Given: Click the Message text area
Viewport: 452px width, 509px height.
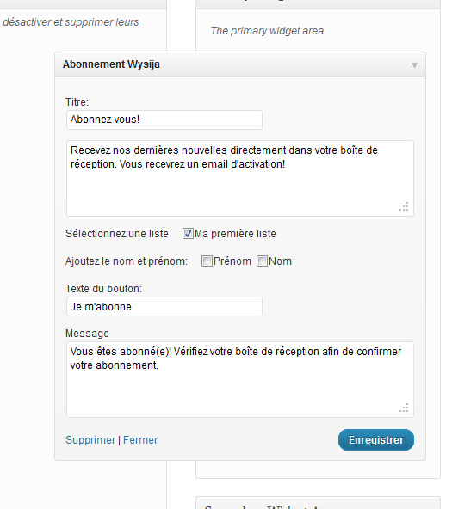Looking at the screenshot, I should coord(240,379).
